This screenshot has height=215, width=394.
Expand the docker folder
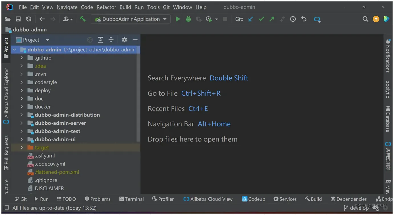point(22,107)
